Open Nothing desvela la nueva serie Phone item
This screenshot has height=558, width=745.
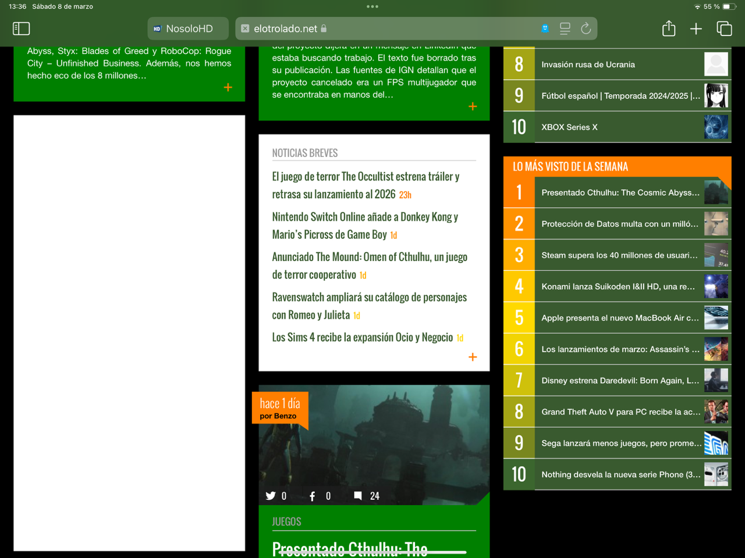coord(621,475)
